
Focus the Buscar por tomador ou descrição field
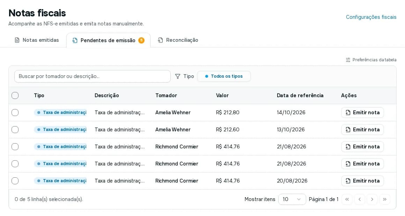click(93, 76)
